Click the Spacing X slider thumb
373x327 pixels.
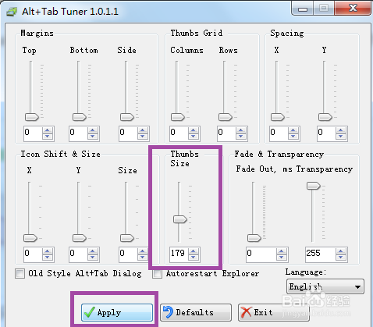tap(278, 117)
